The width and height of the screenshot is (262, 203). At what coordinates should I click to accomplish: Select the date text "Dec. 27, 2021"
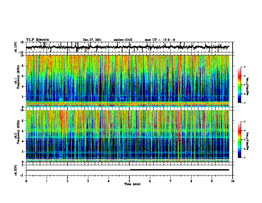click(x=92, y=40)
